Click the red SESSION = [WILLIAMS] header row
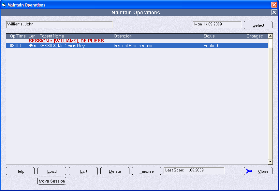This screenshot has width=279, height=191. pos(137,41)
